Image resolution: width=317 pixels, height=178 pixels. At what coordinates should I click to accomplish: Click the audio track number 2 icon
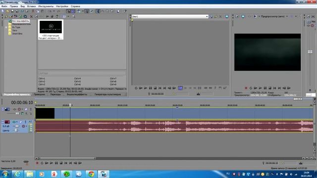(x=7, y=122)
